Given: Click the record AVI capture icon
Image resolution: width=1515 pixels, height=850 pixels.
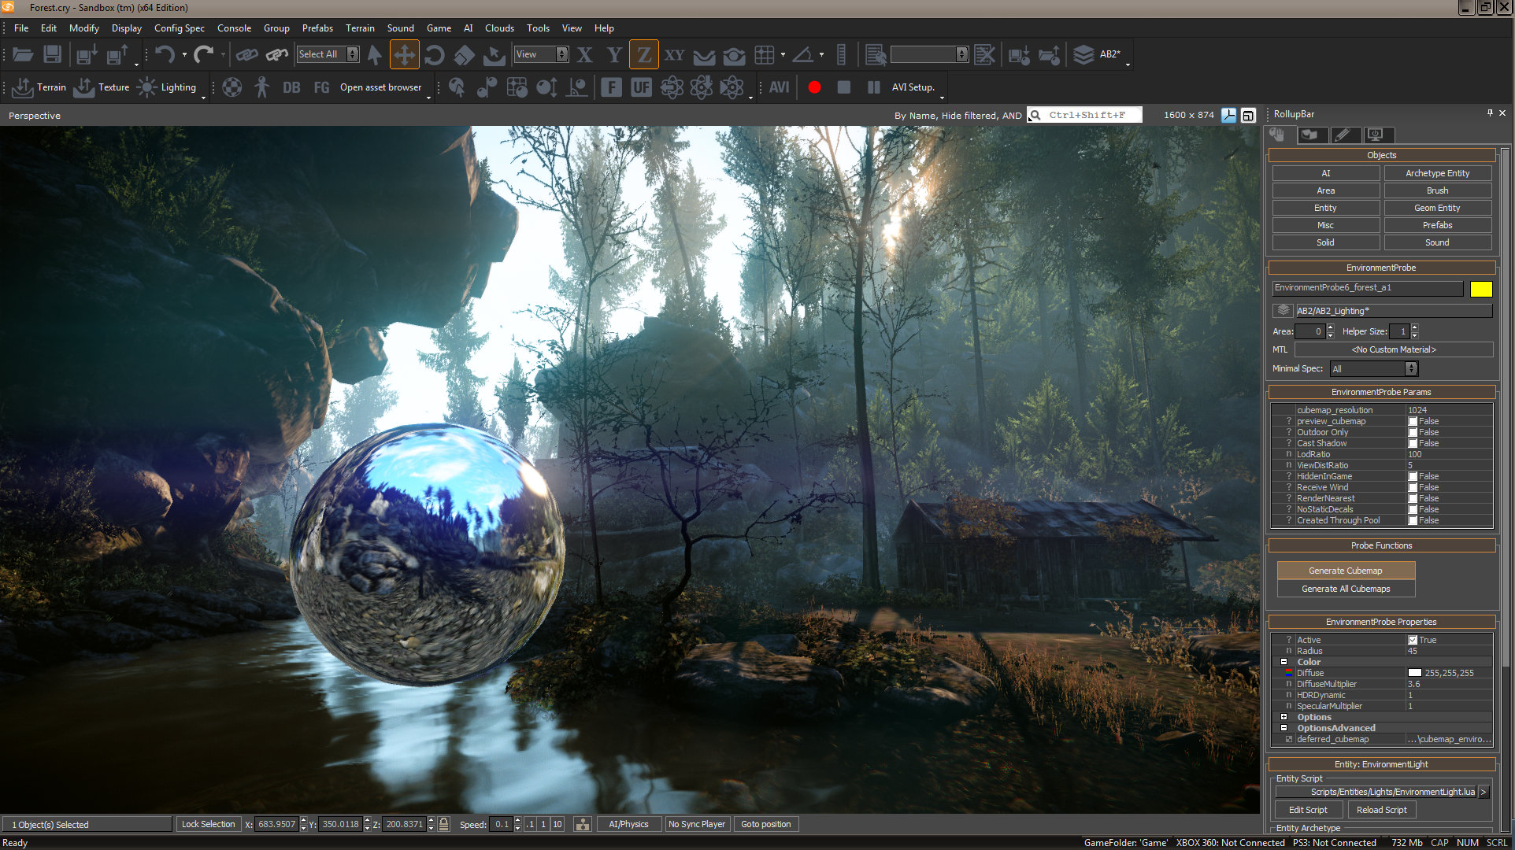Looking at the screenshot, I should [816, 87].
